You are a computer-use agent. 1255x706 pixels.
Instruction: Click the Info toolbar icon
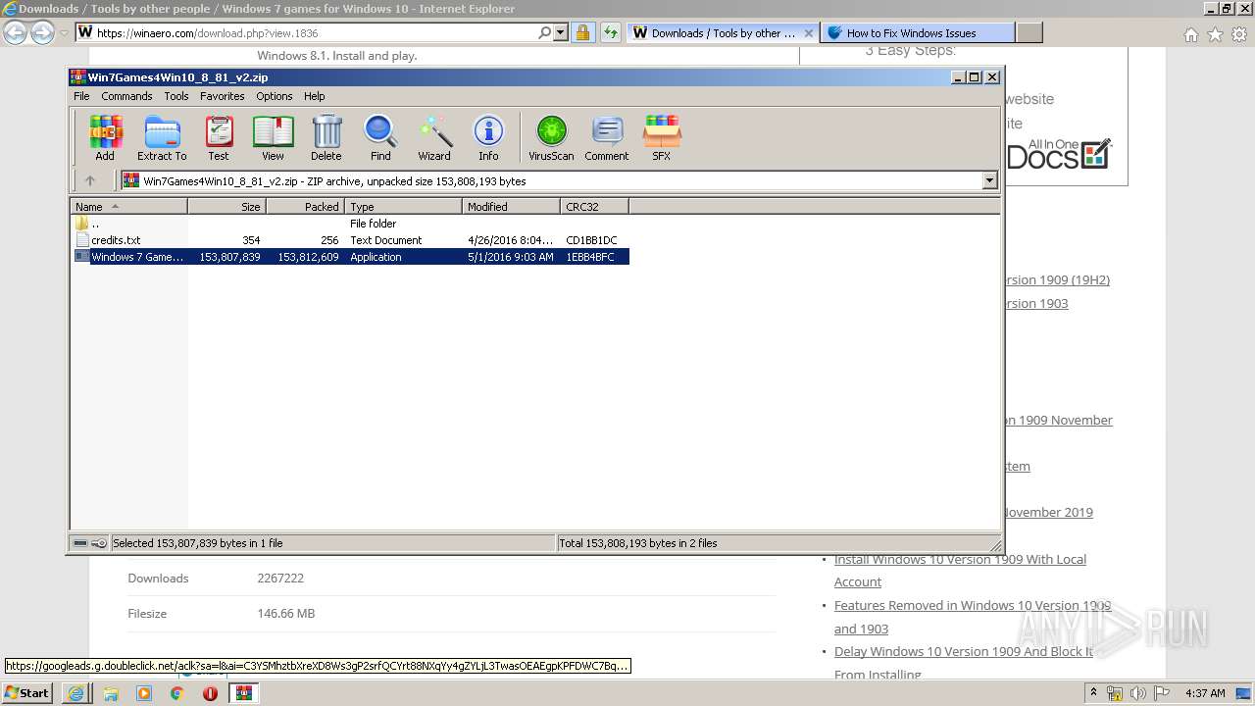tap(488, 137)
